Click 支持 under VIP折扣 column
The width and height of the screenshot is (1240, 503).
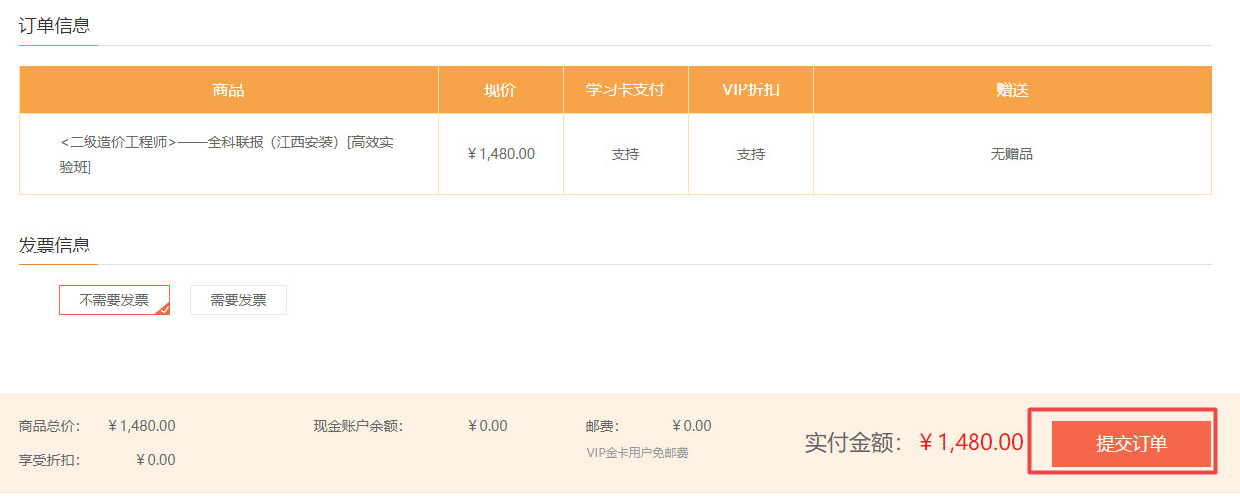point(751,154)
